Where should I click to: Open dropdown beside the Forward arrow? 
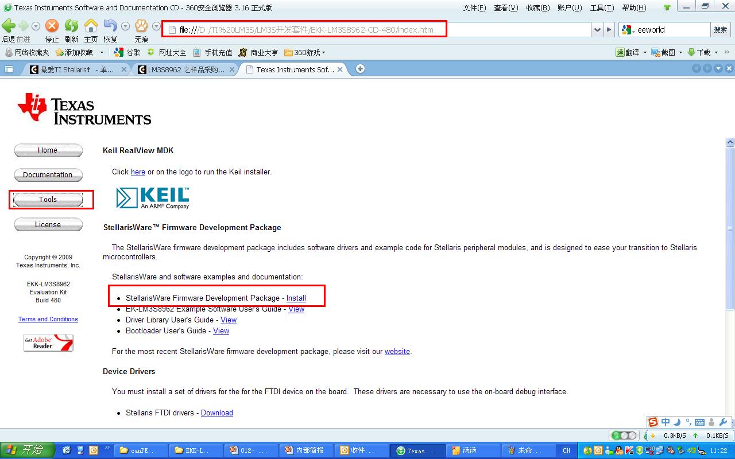click(36, 26)
